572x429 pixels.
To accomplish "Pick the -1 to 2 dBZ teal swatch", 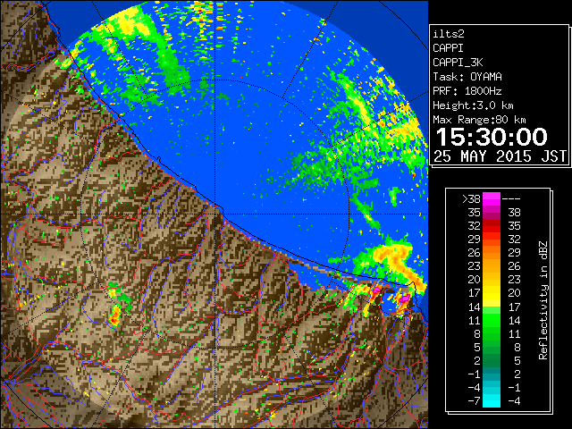I will pos(492,374).
